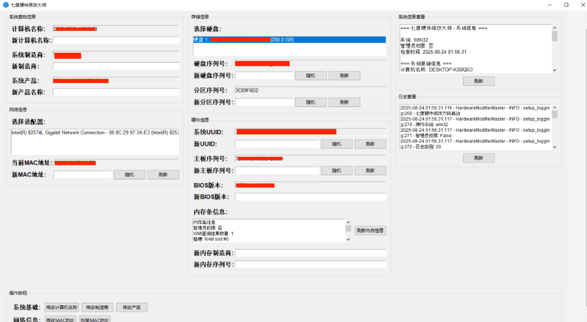Click text '管理员权限: False' in log
Screen dimensions: 587x322
click(433, 136)
